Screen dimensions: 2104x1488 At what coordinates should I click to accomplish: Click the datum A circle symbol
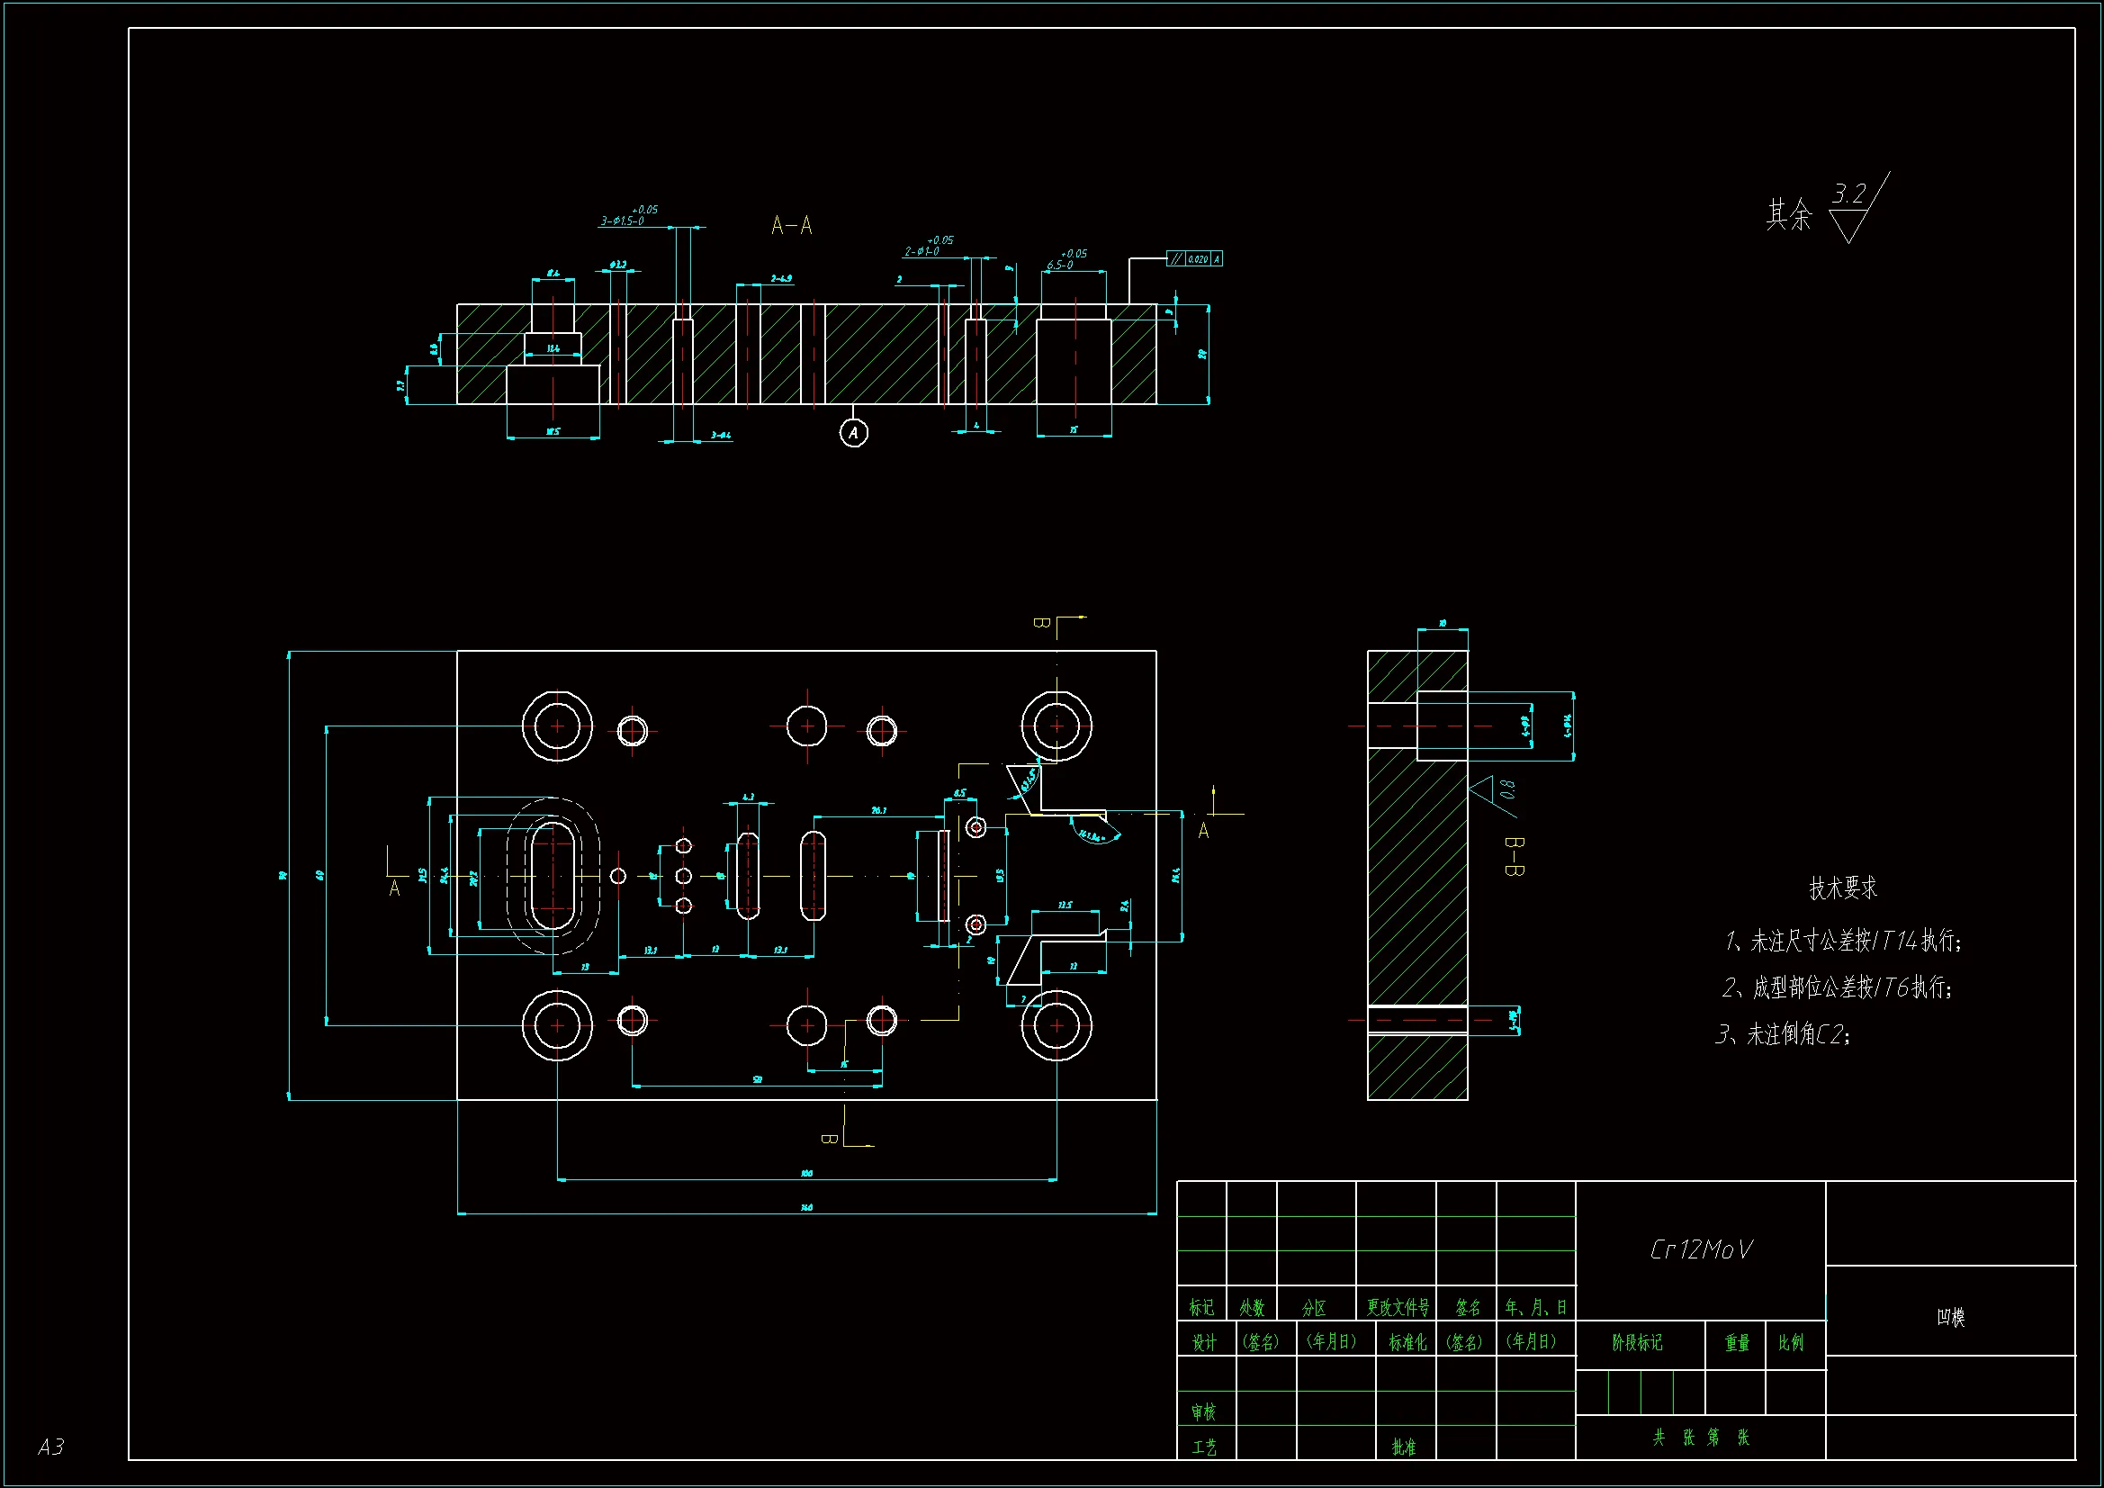pos(853,433)
